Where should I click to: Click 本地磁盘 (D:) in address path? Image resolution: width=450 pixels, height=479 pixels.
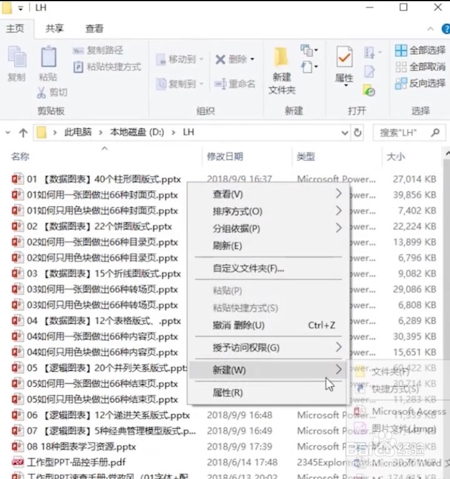pyautogui.click(x=137, y=132)
